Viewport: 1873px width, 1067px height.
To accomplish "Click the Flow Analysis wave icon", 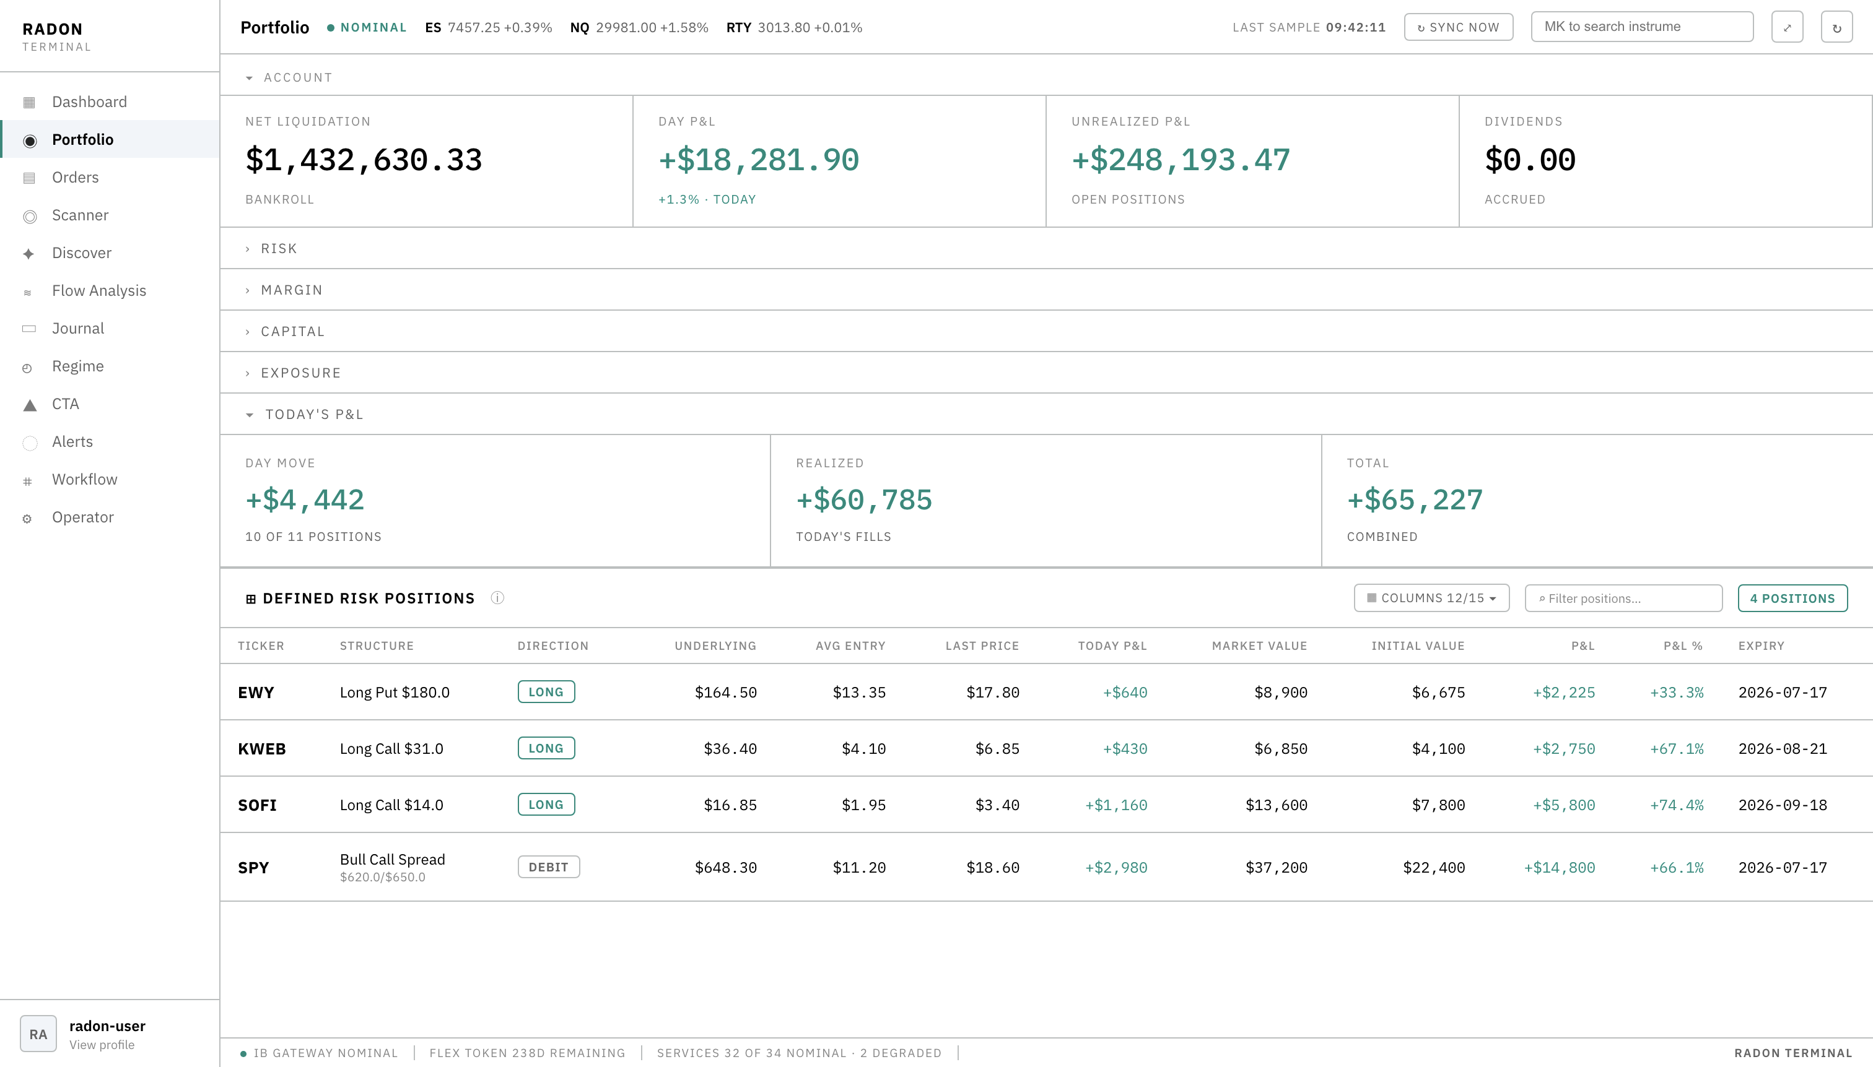I will point(28,292).
